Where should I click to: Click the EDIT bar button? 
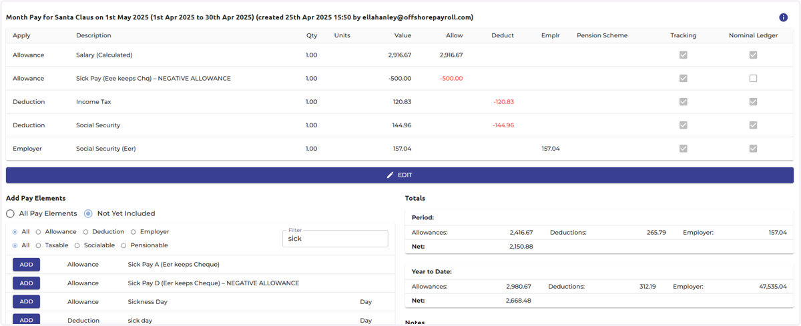(x=400, y=175)
